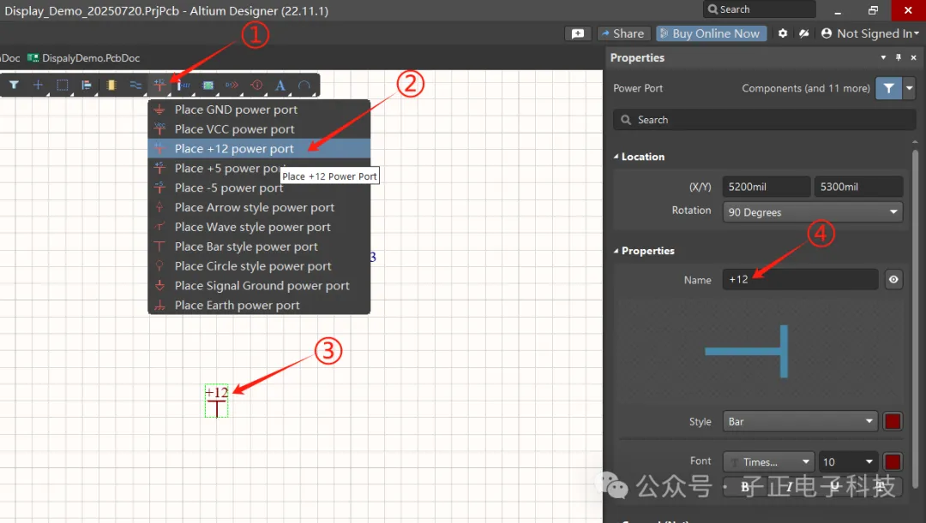
Task: Click the Properties panel Search field
Action: [764, 120]
